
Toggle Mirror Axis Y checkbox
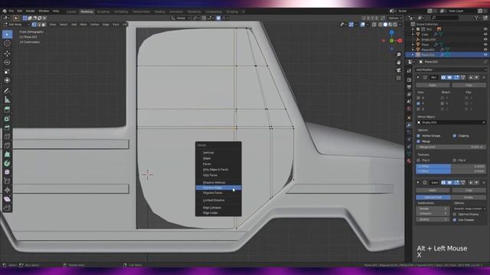coord(419,104)
